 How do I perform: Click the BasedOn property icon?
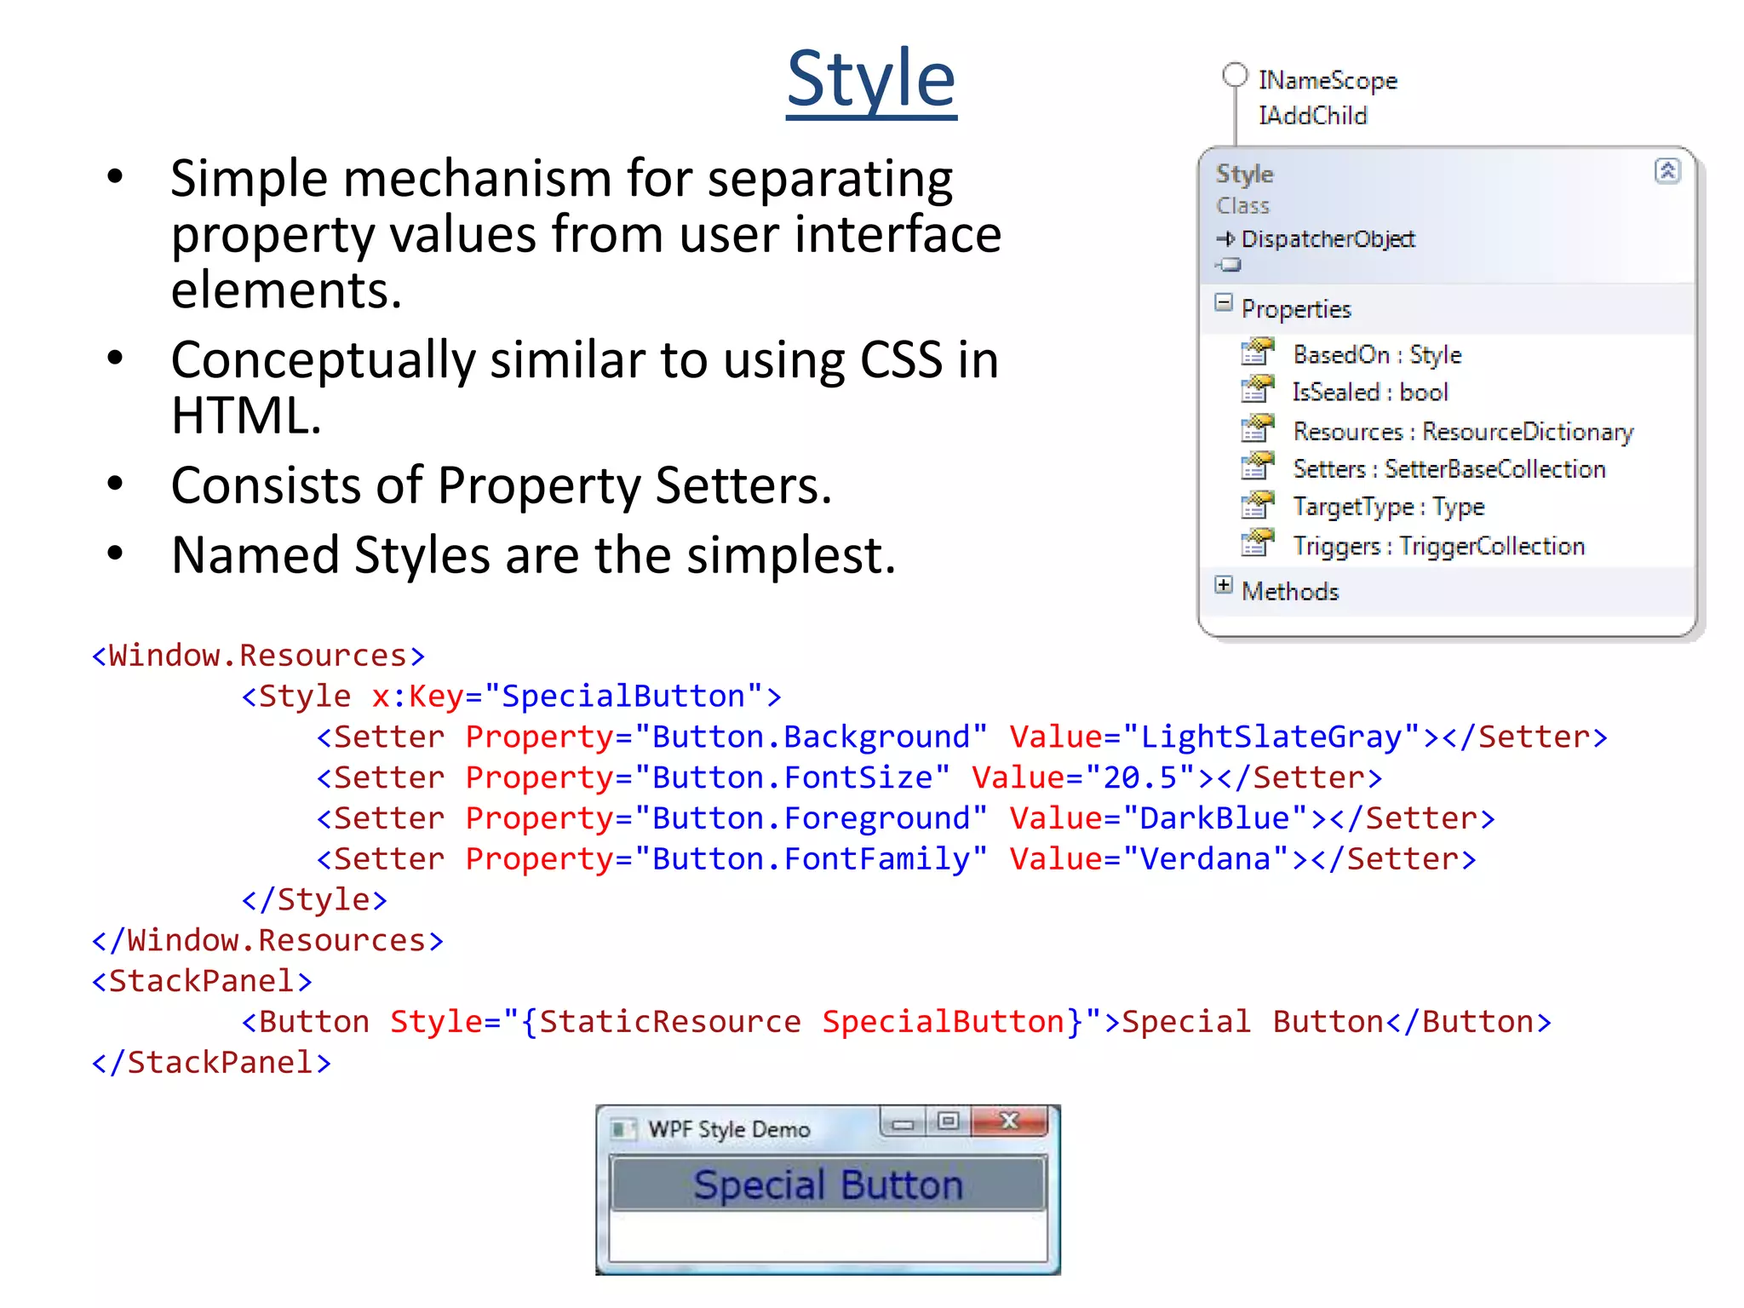click(x=1257, y=352)
